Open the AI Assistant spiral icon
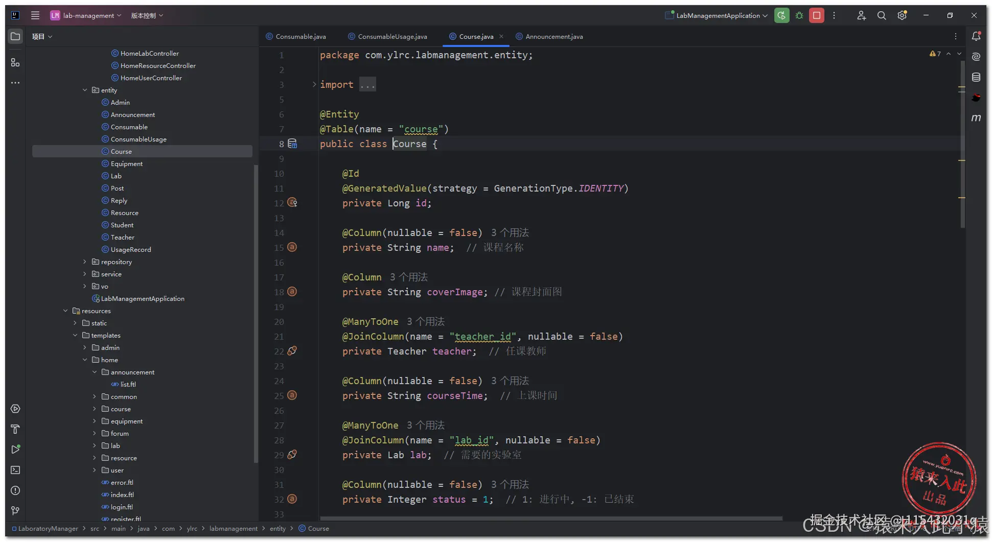 976,57
